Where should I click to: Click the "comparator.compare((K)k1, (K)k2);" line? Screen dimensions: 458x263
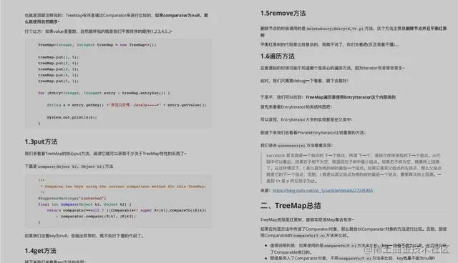96,217
